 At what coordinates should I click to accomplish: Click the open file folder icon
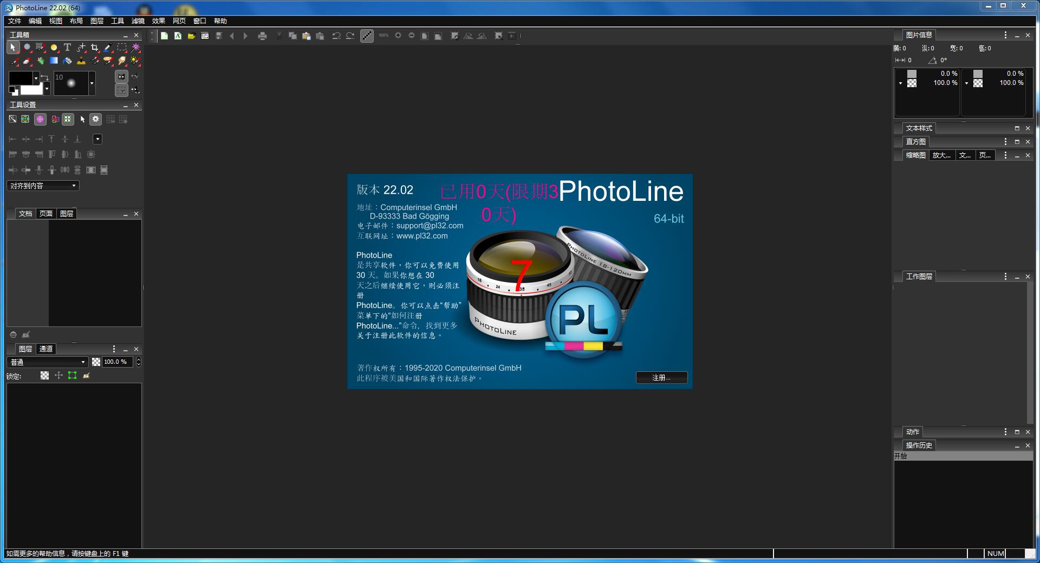pos(191,36)
